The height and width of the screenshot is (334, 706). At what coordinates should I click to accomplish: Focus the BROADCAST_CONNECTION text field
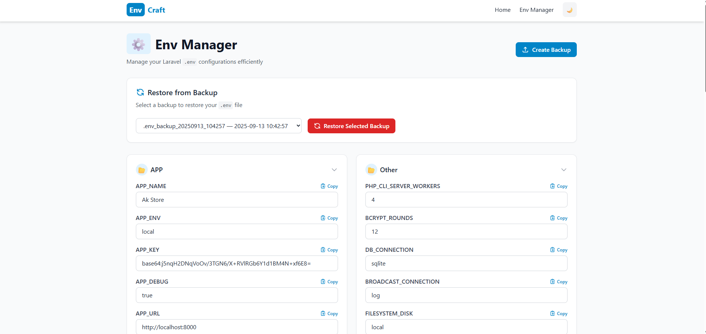[466, 295]
